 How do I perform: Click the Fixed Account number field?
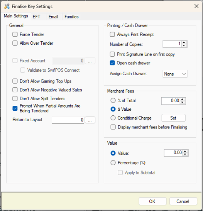tap(68, 61)
